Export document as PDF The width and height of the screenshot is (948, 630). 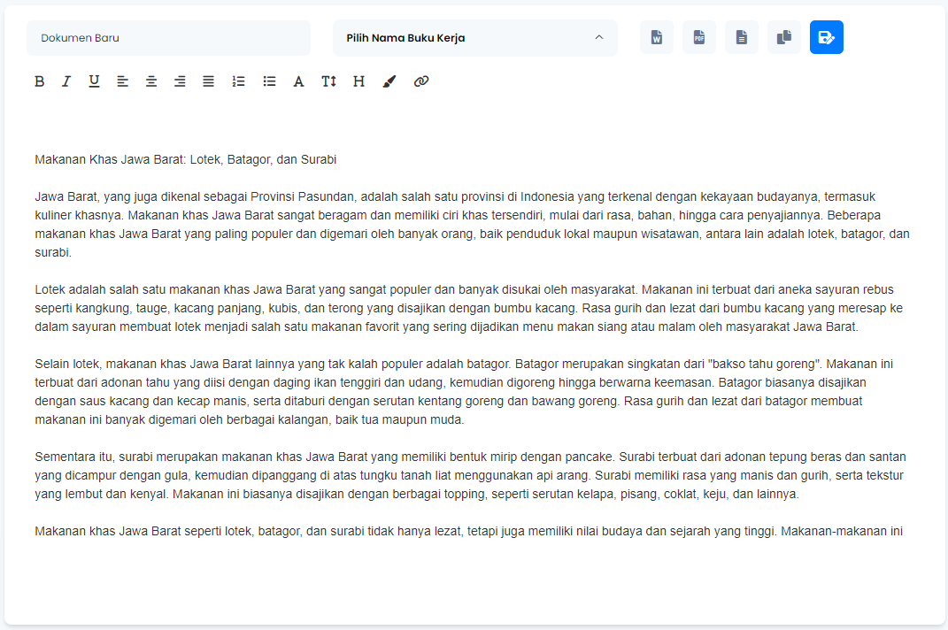(699, 37)
